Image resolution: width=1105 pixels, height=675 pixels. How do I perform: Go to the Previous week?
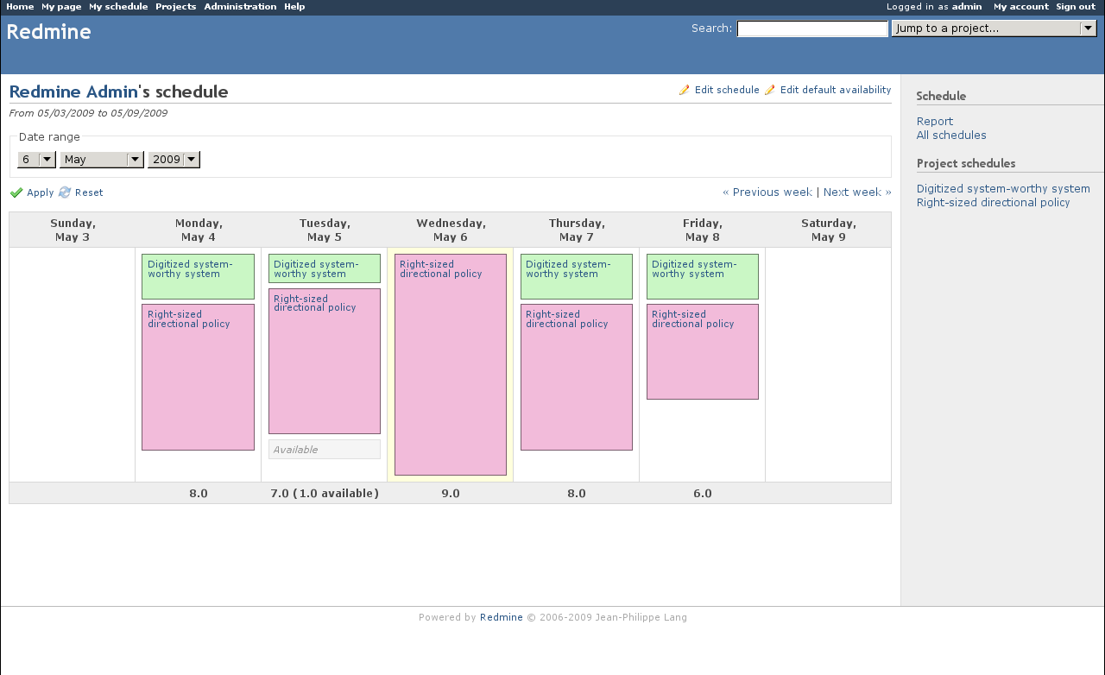pyautogui.click(x=767, y=192)
